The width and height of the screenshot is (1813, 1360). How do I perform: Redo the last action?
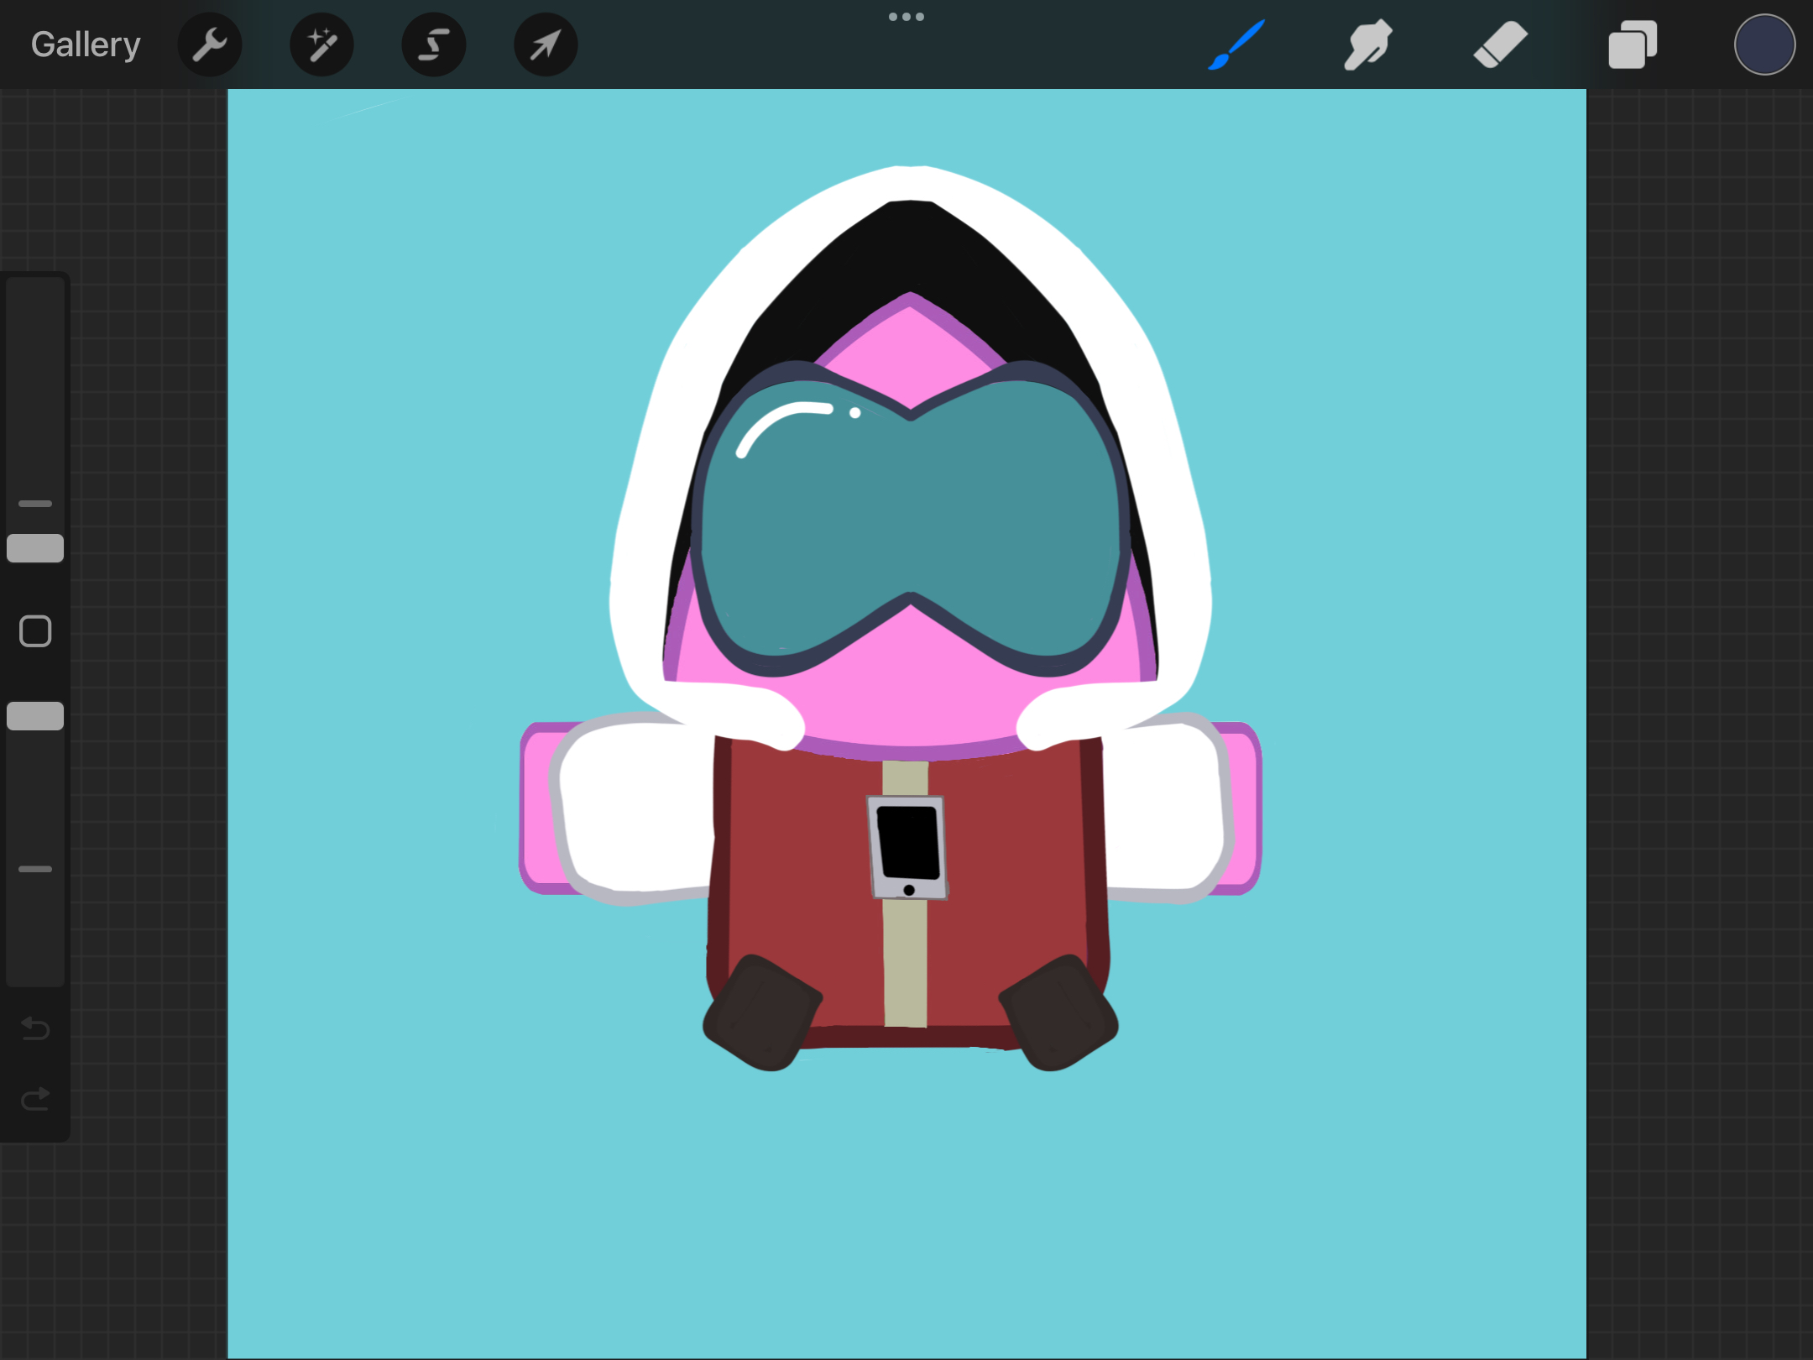click(35, 1098)
